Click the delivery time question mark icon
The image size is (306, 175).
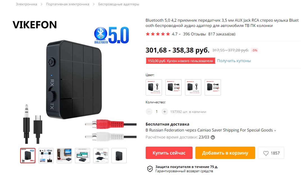213,137
